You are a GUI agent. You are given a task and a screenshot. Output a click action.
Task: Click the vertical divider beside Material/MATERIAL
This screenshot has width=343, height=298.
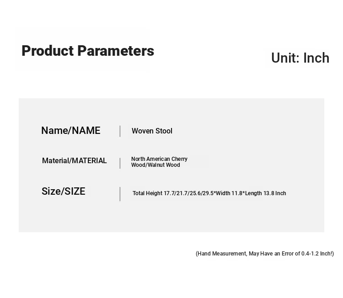(x=120, y=163)
